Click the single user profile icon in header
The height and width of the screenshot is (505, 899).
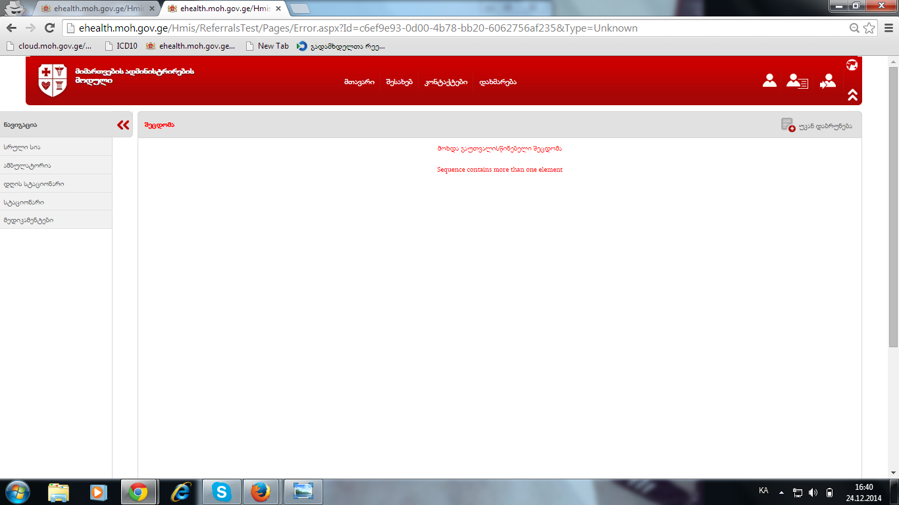[769, 81]
